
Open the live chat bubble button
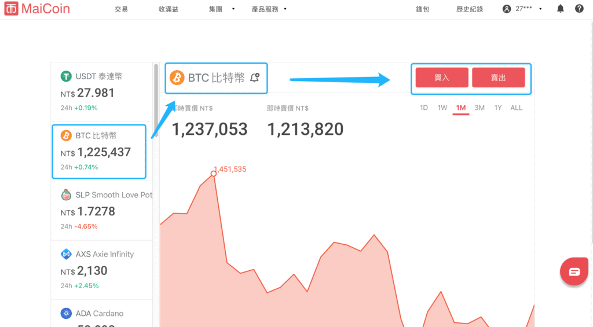click(x=574, y=271)
